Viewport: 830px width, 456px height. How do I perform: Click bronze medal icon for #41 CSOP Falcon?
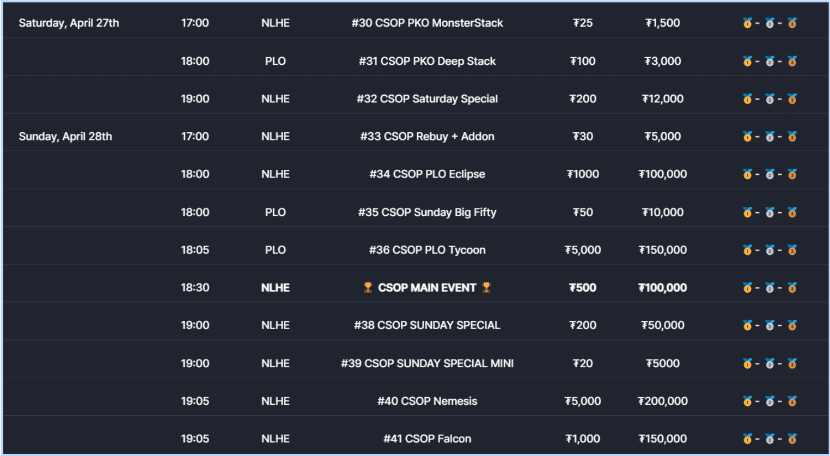point(792,439)
